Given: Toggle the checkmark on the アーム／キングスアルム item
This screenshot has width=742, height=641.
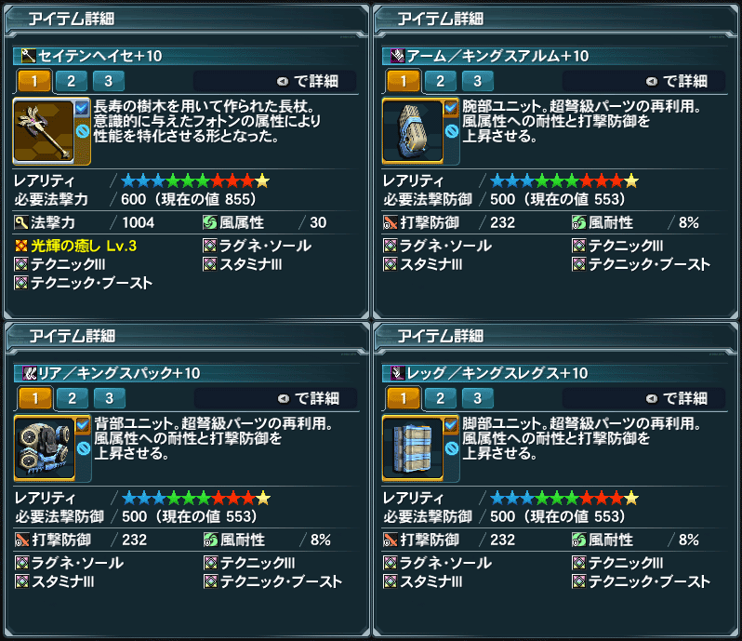Looking at the screenshot, I should point(451,109).
